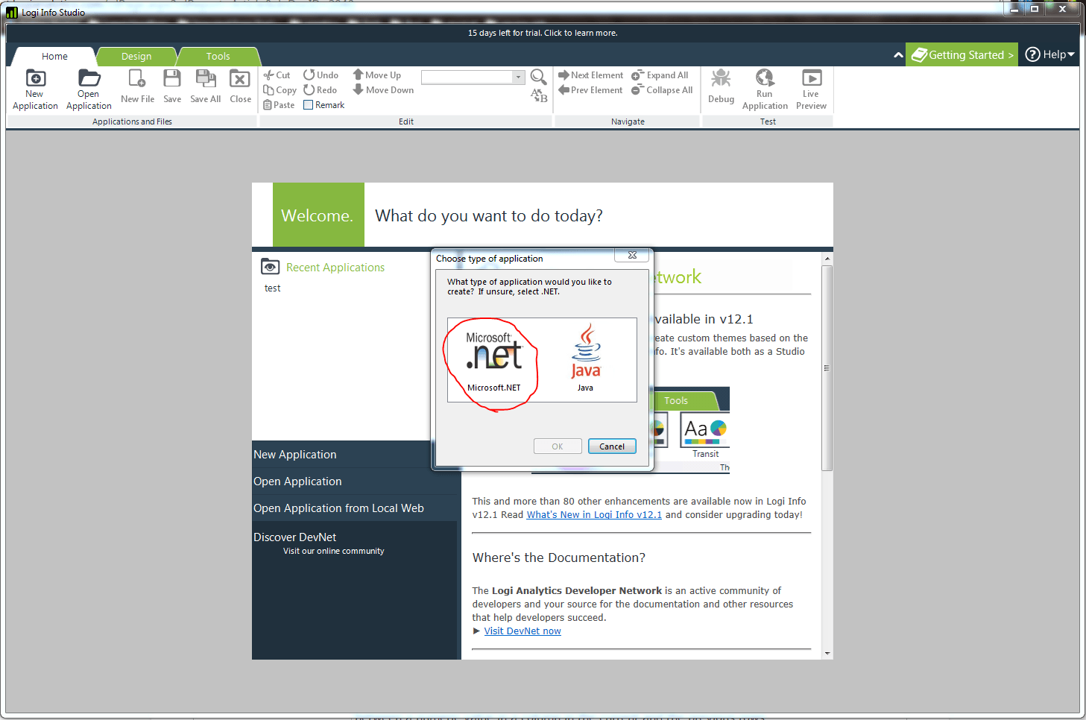
Task: Start Debug from the Test group
Action: point(720,88)
